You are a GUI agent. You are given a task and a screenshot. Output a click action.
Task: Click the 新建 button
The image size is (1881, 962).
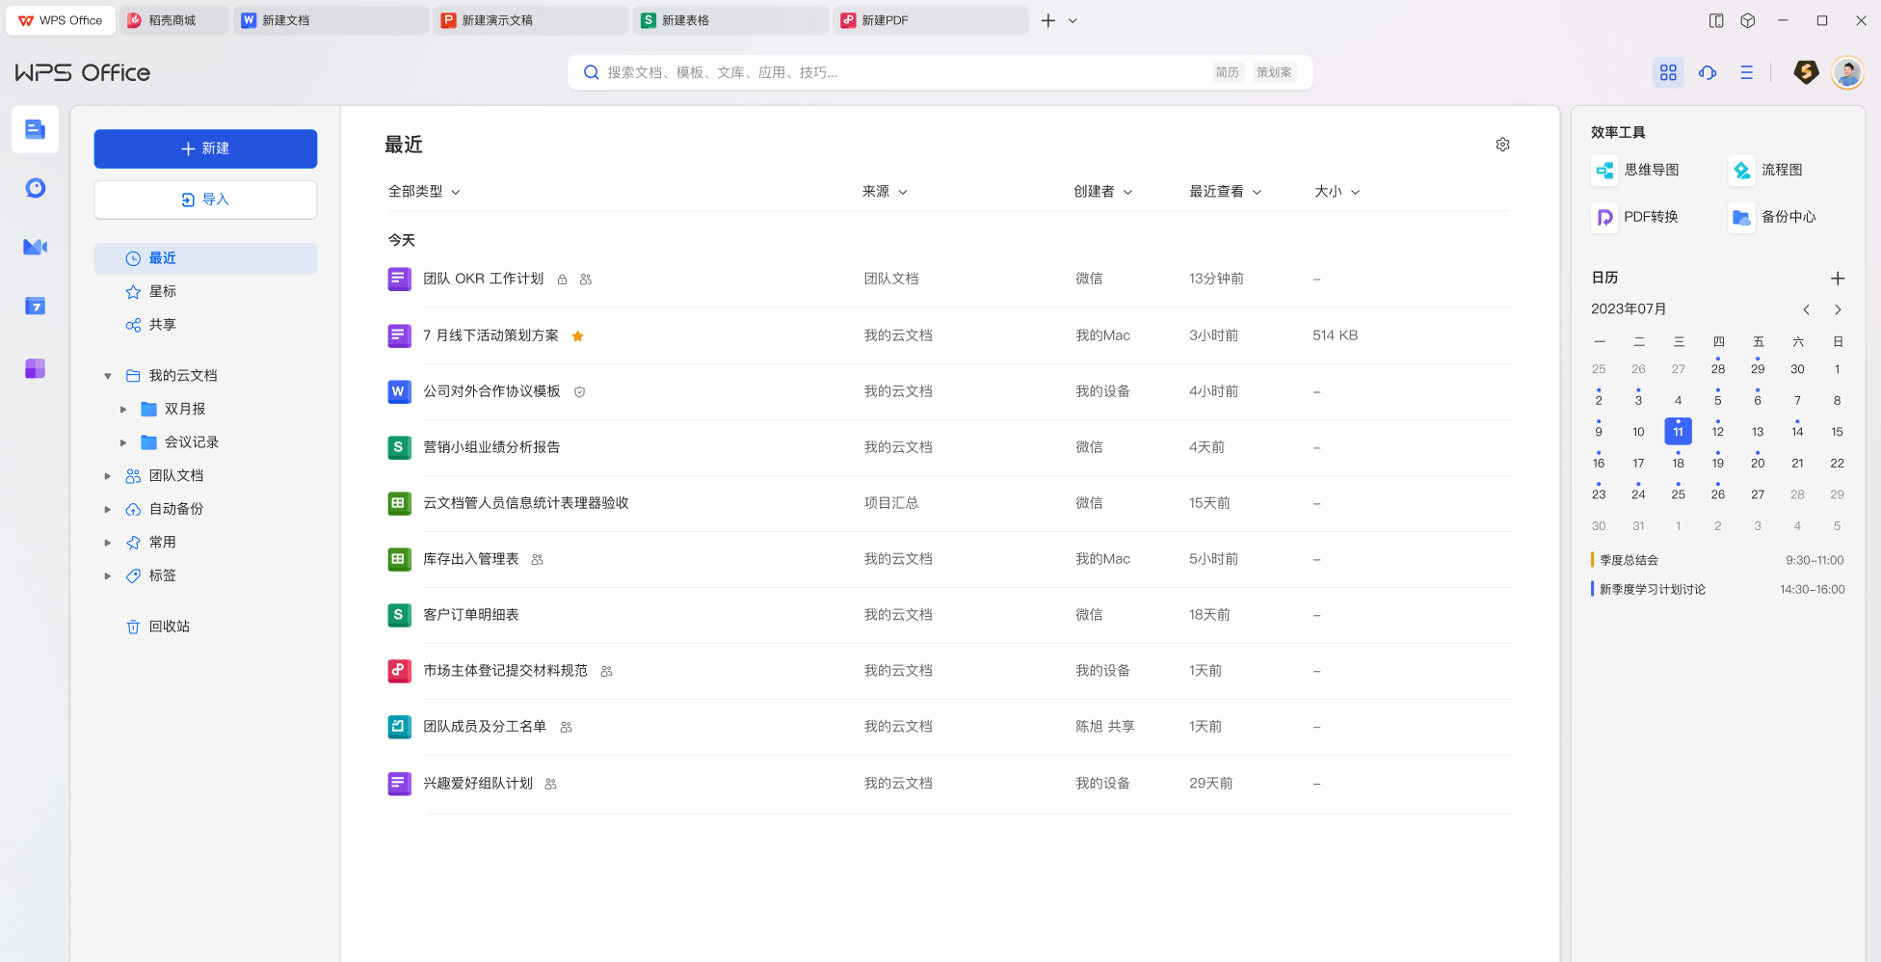205,148
